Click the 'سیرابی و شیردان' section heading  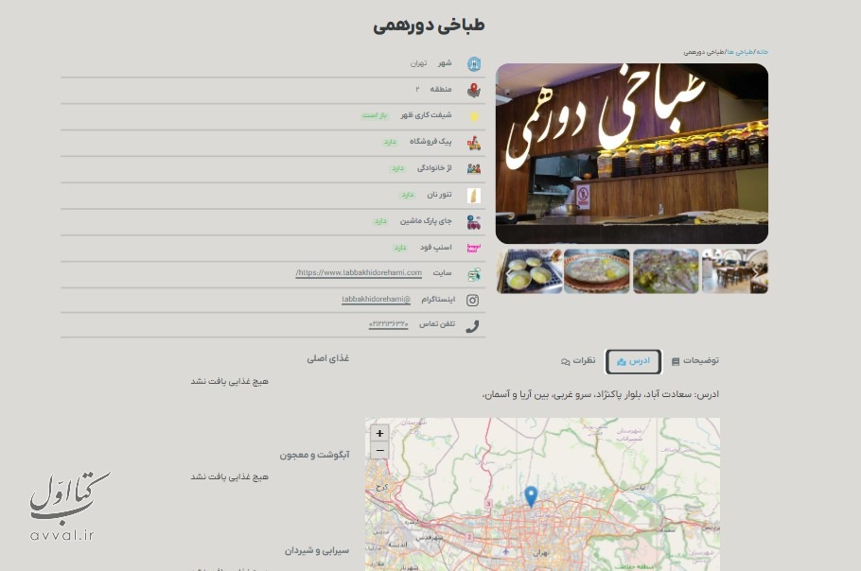pyautogui.click(x=317, y=551)
